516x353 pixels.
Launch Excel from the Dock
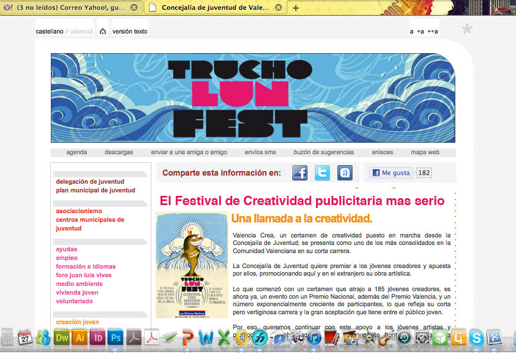[x=224, y=338]
